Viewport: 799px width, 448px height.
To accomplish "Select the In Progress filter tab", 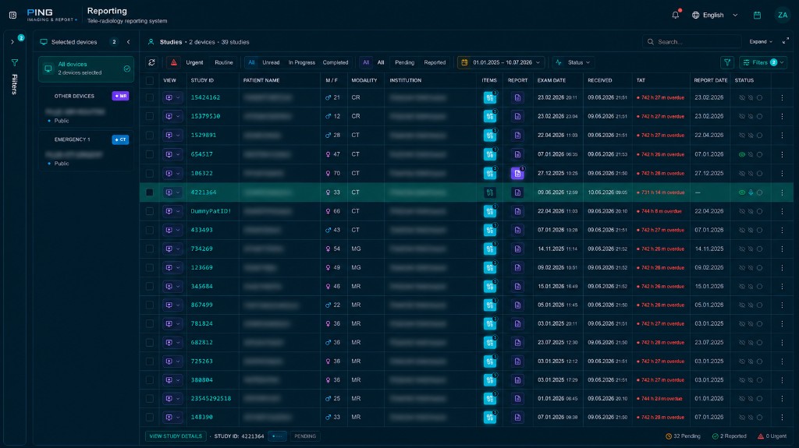I will 302,62.
